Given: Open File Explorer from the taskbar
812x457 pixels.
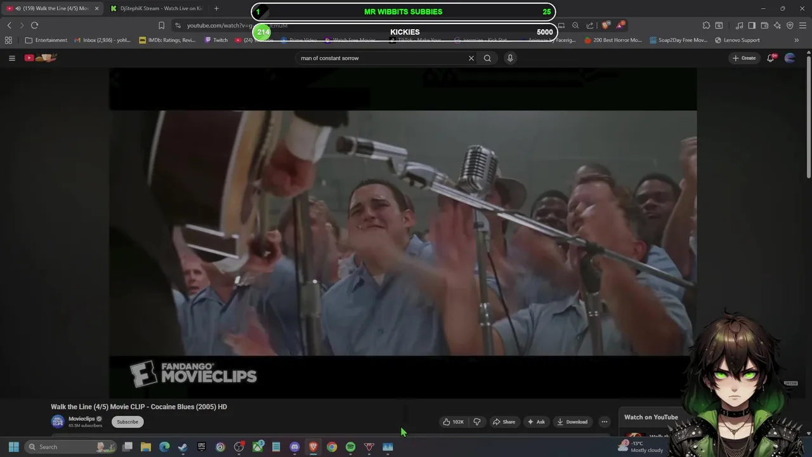Looking at the screenshot, I should tap(146, 447).
